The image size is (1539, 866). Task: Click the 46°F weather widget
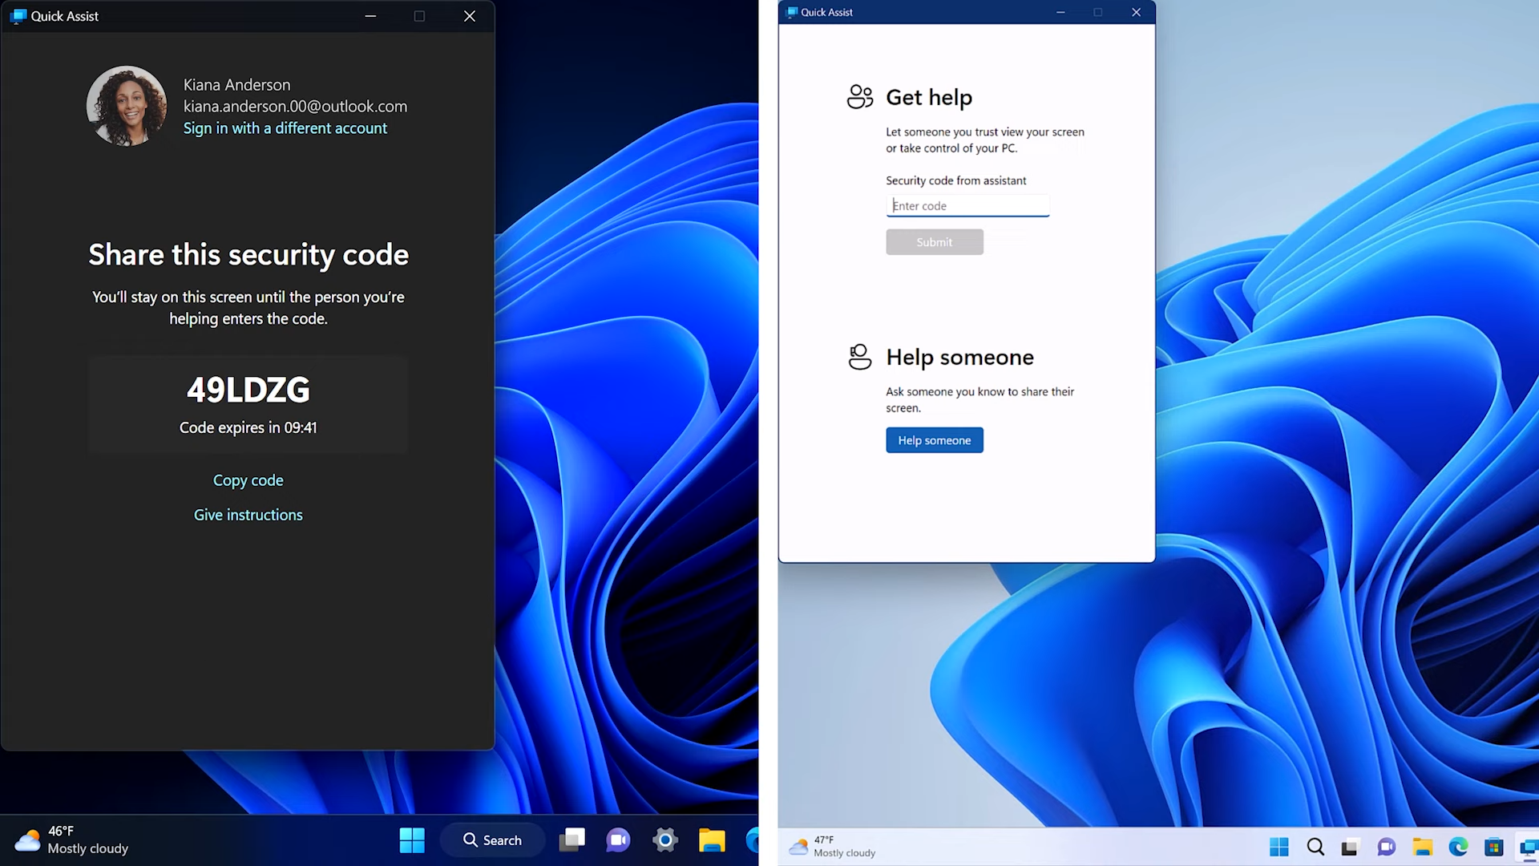[72, 840]
